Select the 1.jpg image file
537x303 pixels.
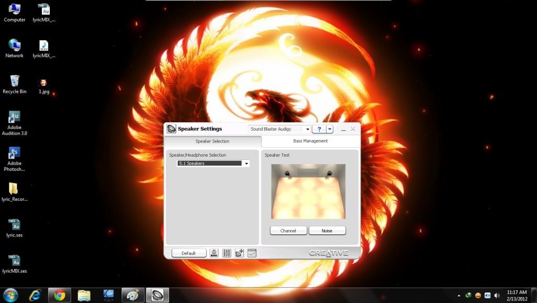44,86
